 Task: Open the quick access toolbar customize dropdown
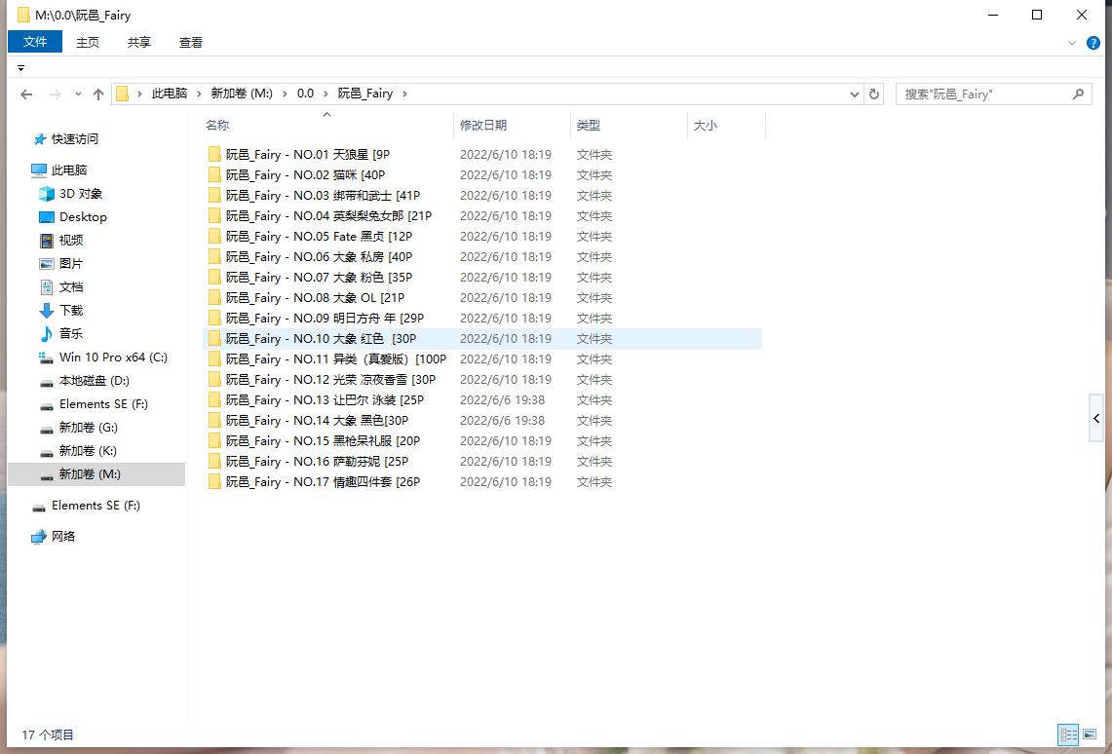tap(20, 68)
